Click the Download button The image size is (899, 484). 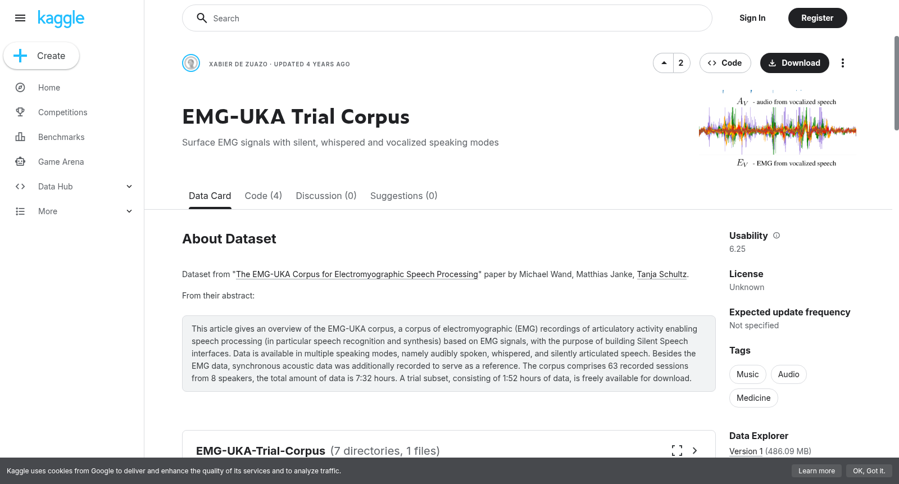point(794,63)
